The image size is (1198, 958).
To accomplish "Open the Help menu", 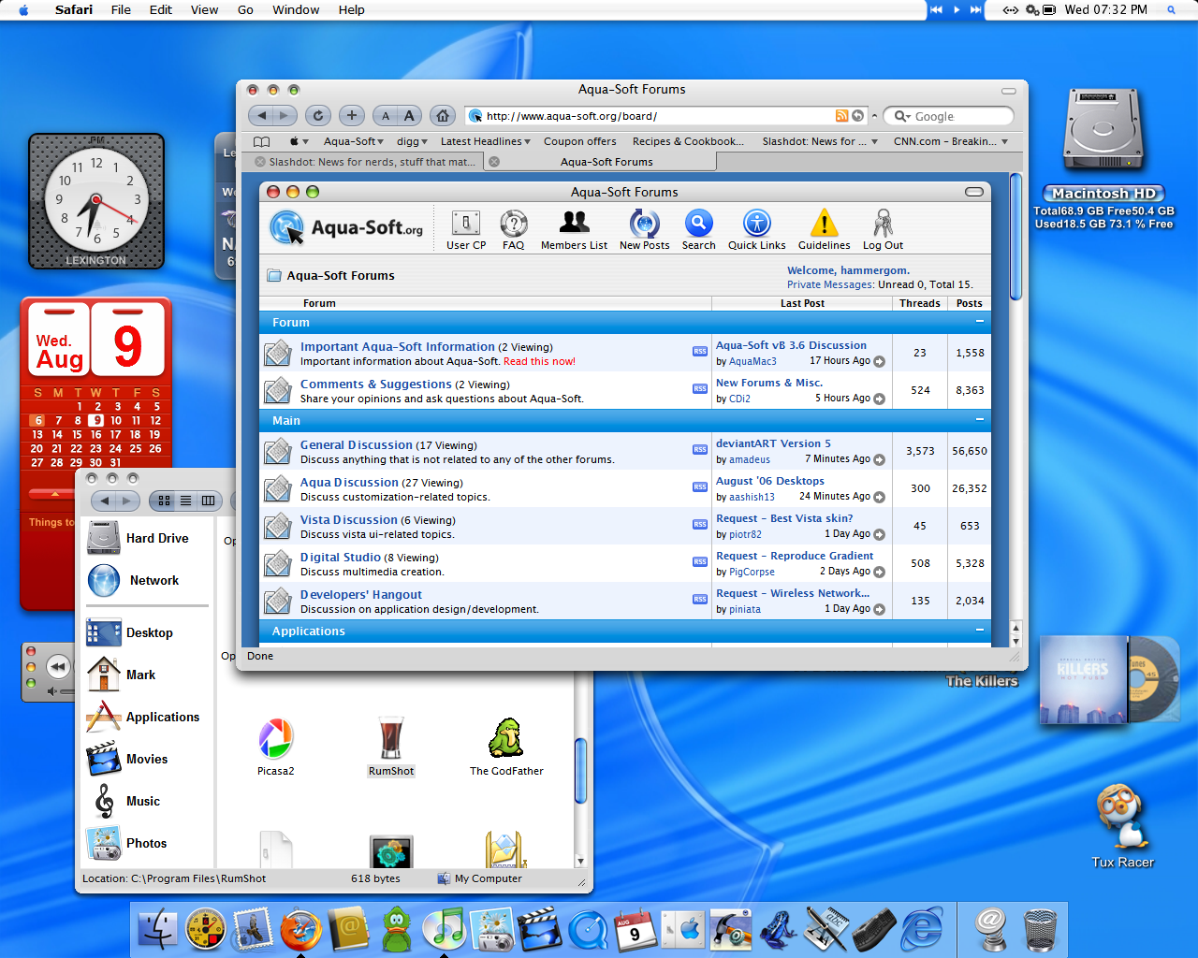I will (x=352, y=9).
